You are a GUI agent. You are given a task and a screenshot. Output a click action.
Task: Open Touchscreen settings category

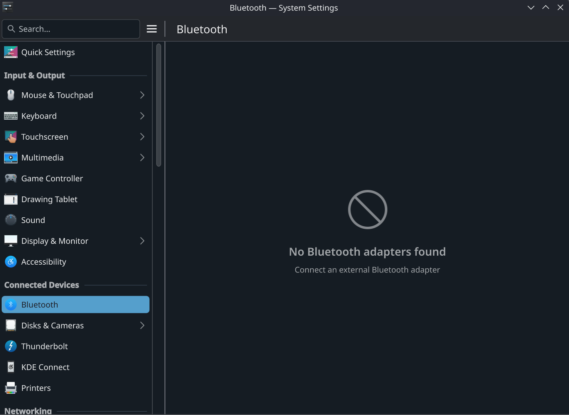45,137
